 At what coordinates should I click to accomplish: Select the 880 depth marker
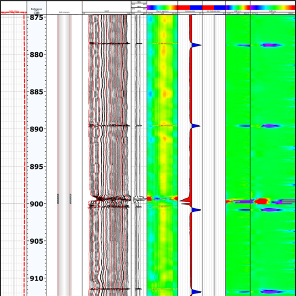tap(36, 55)
